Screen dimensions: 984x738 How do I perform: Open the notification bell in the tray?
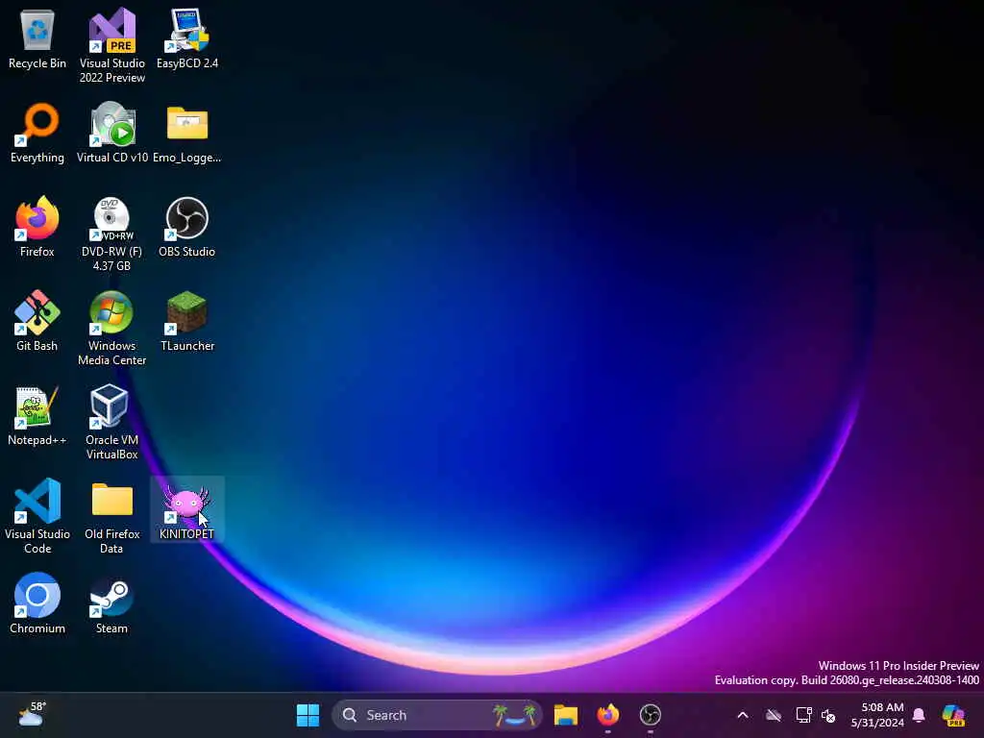click(919, 715)
